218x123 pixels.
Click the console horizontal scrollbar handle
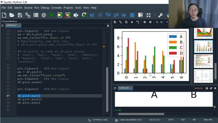pyautogui.click(x=141, y=114)
